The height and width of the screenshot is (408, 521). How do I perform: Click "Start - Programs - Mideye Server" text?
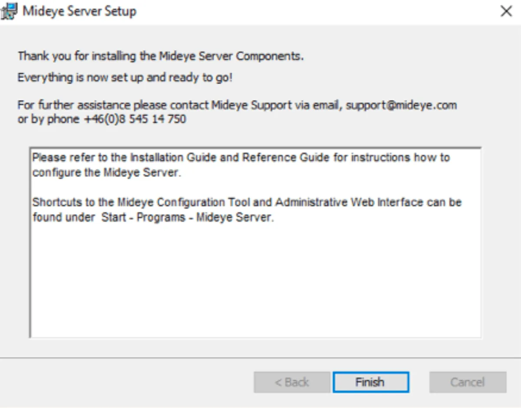187,217
